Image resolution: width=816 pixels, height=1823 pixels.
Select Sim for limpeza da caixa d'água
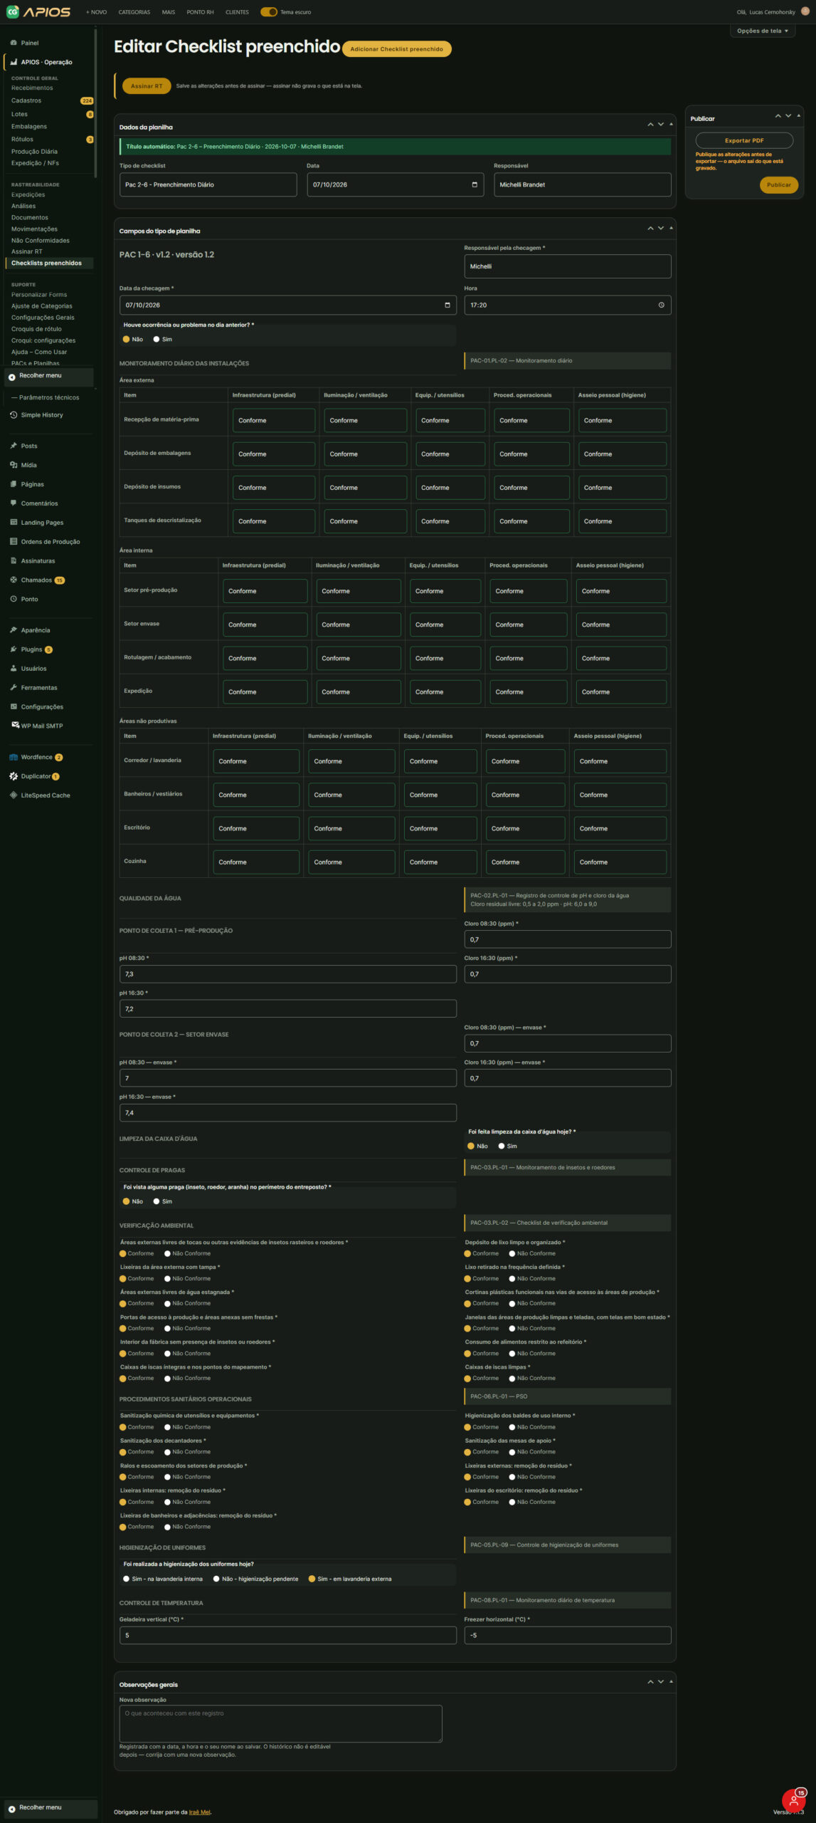pyautogui.click(x=501, y=1146)
